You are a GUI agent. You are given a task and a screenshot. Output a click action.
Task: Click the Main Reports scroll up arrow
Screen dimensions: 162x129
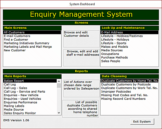59,81
